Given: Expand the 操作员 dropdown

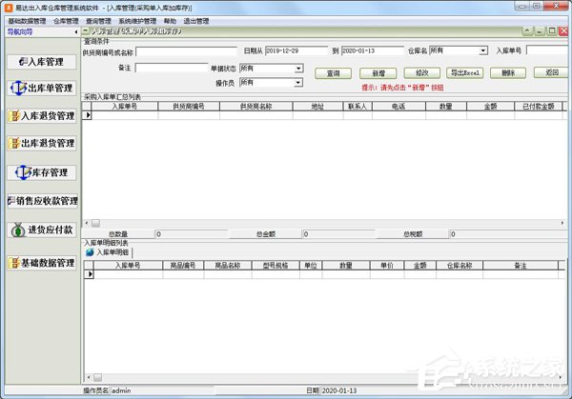Looking at the screenshot, I should point(298,83).
